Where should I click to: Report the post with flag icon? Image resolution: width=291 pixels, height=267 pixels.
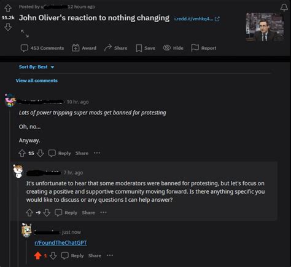[x=204, y=48]
